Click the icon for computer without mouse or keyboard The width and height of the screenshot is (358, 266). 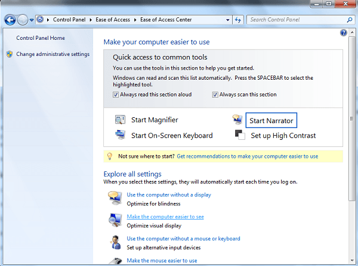(x=116, y=242)
